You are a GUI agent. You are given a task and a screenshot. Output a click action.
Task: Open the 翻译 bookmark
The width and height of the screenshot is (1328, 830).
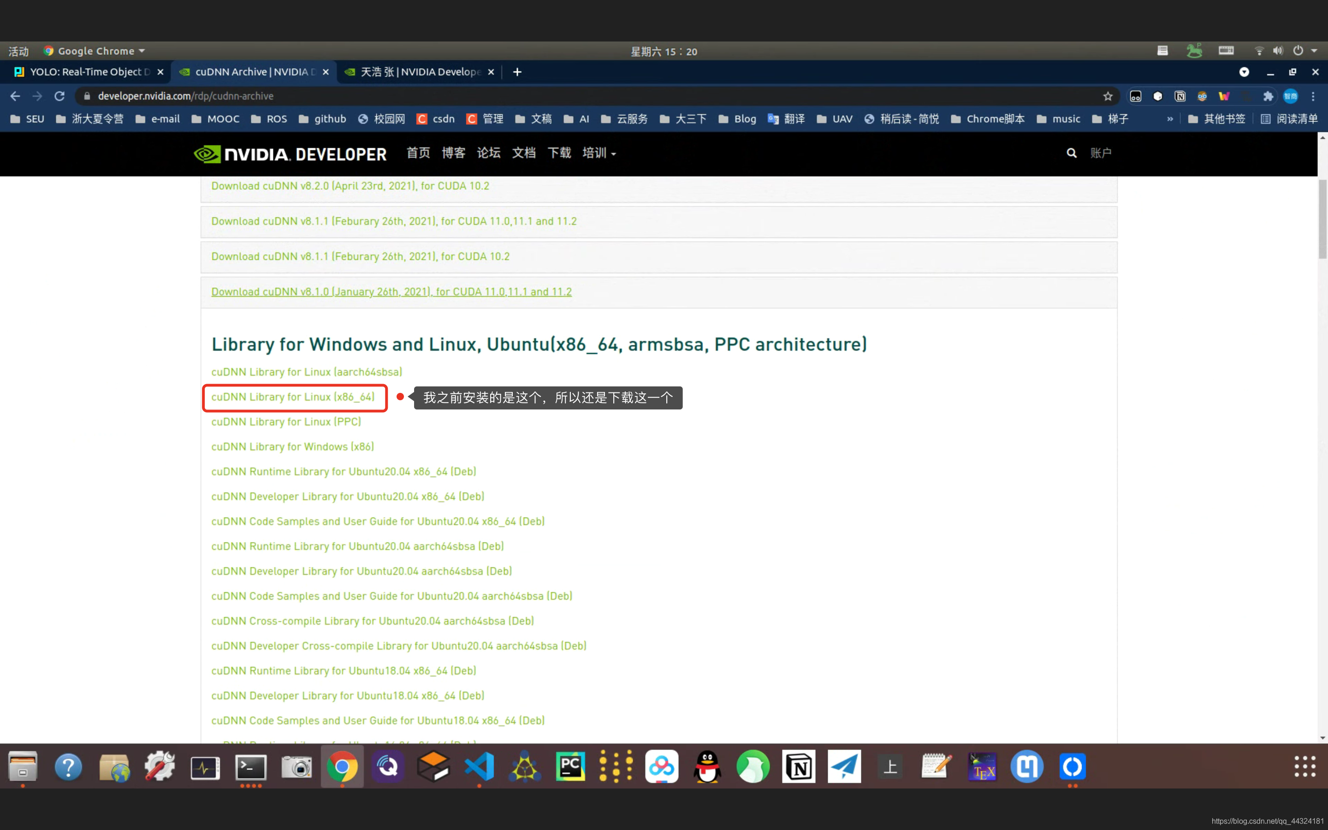(x=786, y=119)
